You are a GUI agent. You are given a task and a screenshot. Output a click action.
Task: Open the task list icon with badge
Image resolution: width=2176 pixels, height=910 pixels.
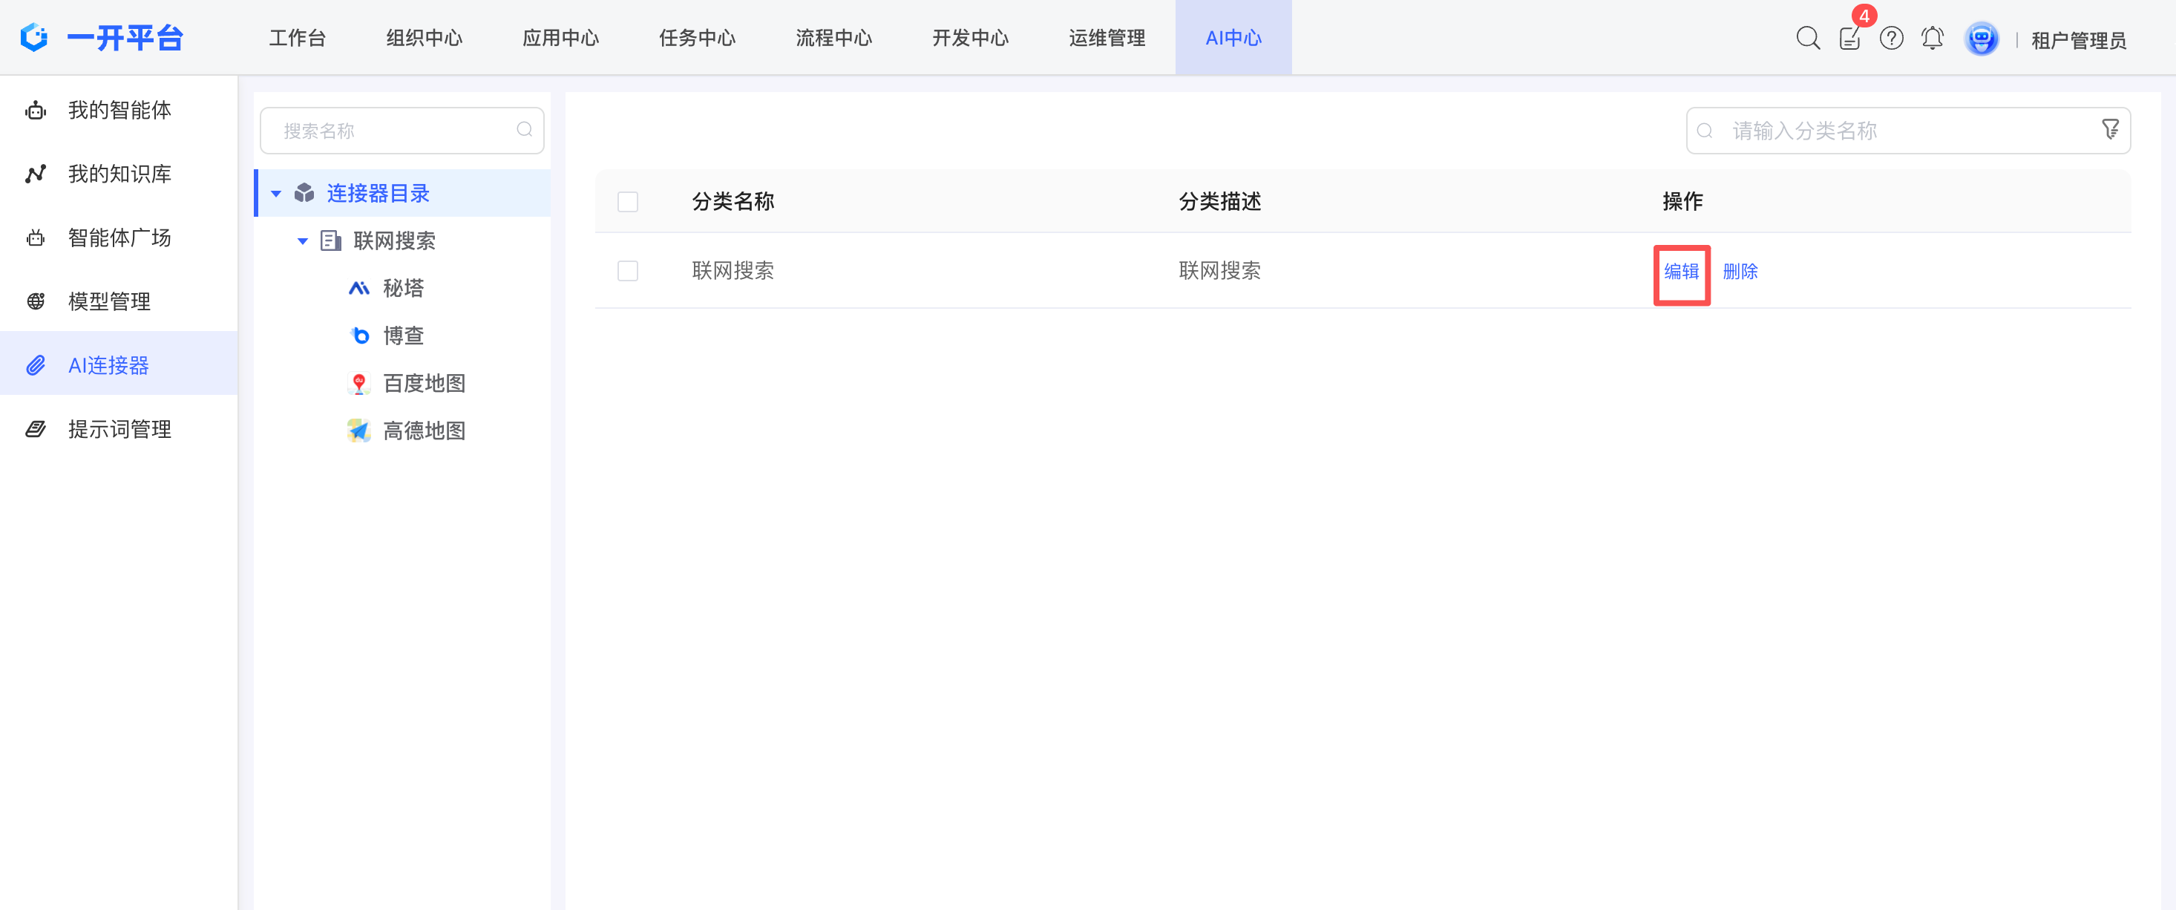point(1849,38)
